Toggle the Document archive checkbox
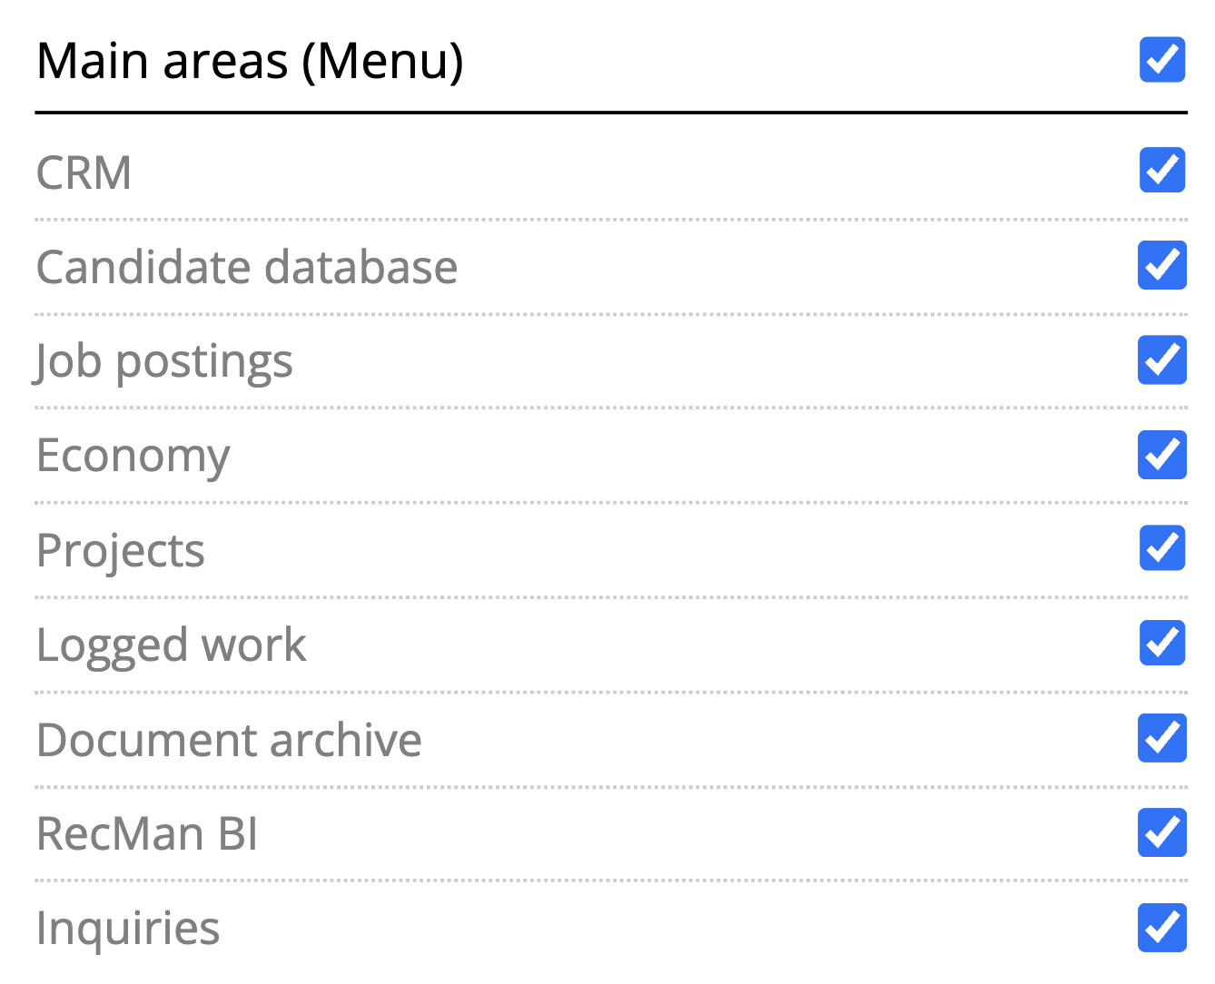 pos(1161,738)
